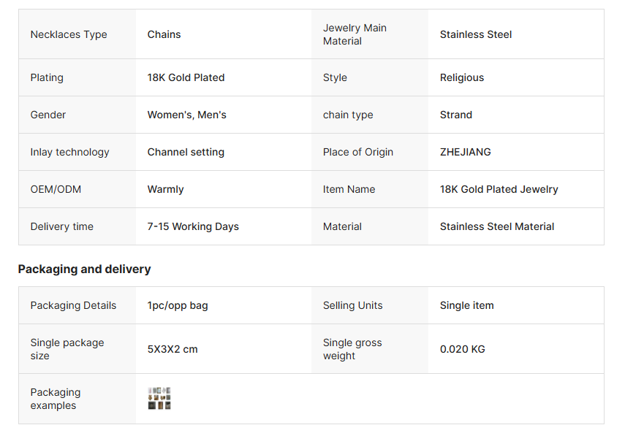This screenshot has width=644, height=444.
Task: Click the '7-15 Working Days' delivery time
Action: click(x=193, y=226)
